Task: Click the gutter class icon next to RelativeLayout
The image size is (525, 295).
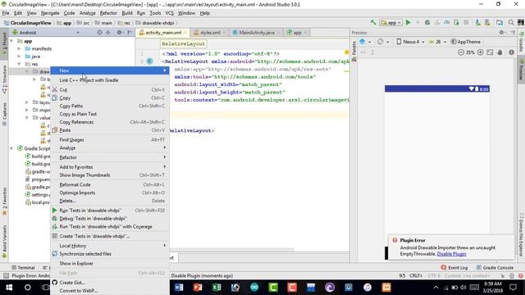Action: pos(149,61)
